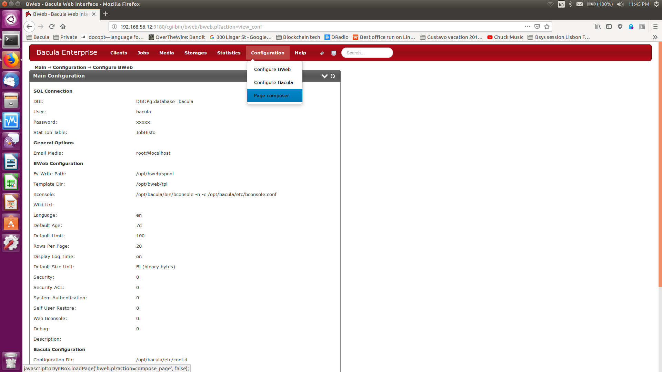Launch LibreOffice Calc from the dock
The image size is (662, 372).
pyautogui.click(x=11, y=182)
